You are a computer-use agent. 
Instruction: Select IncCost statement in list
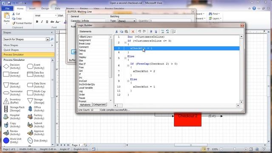coord(83,81)
